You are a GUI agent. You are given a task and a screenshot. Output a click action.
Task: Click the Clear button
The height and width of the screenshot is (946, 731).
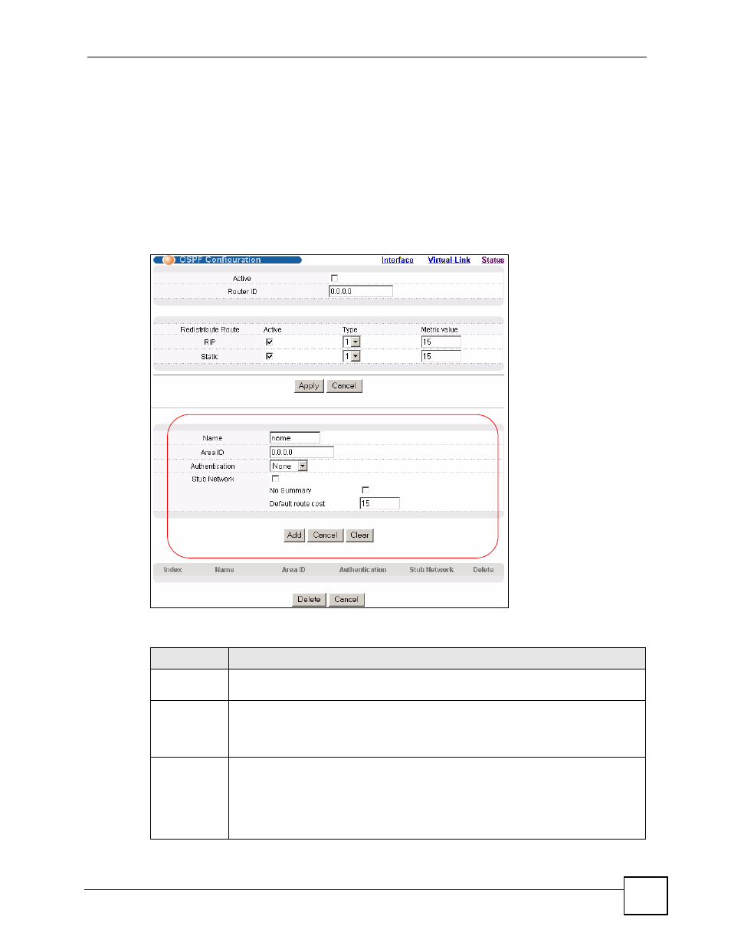359,535
